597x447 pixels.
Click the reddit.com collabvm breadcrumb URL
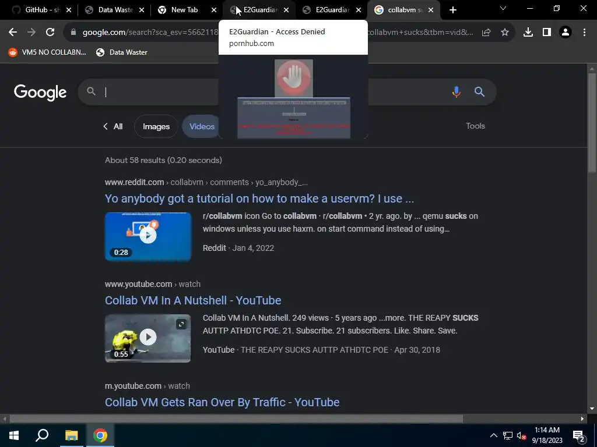click(x=206, y=182)
